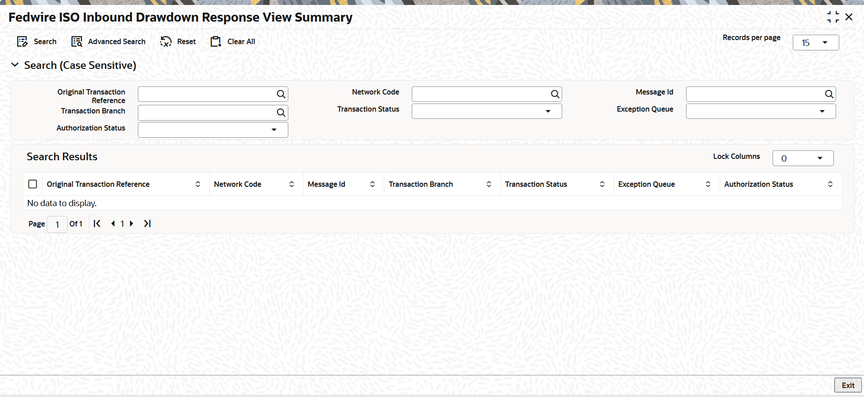Open lookup for Transaction Branch field
The image size is (864, 397).
coord(281,113)
